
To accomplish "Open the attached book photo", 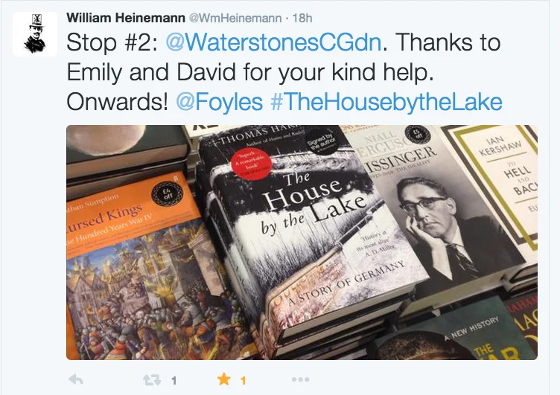I will point(302,243).
